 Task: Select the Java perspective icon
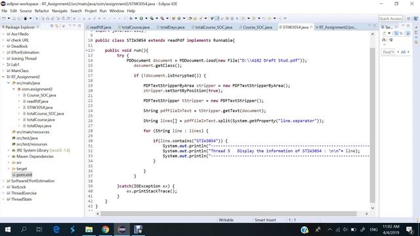pyautogui.click(x=415, y=19)
